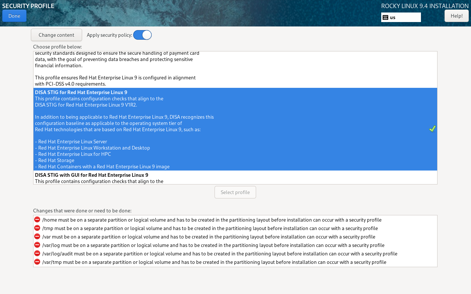The height and width of the screenshot is (294, 471).
Task: Click the error icon for /tmp partition
Action: (37, 228)
